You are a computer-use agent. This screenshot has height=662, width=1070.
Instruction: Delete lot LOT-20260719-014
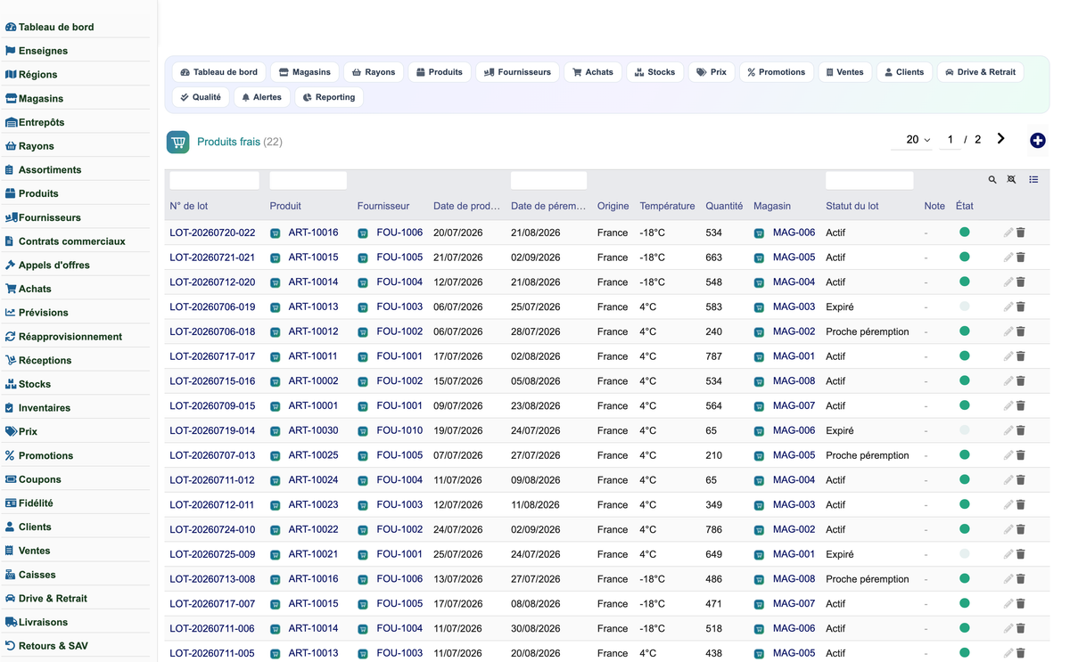coord(1021,430)
